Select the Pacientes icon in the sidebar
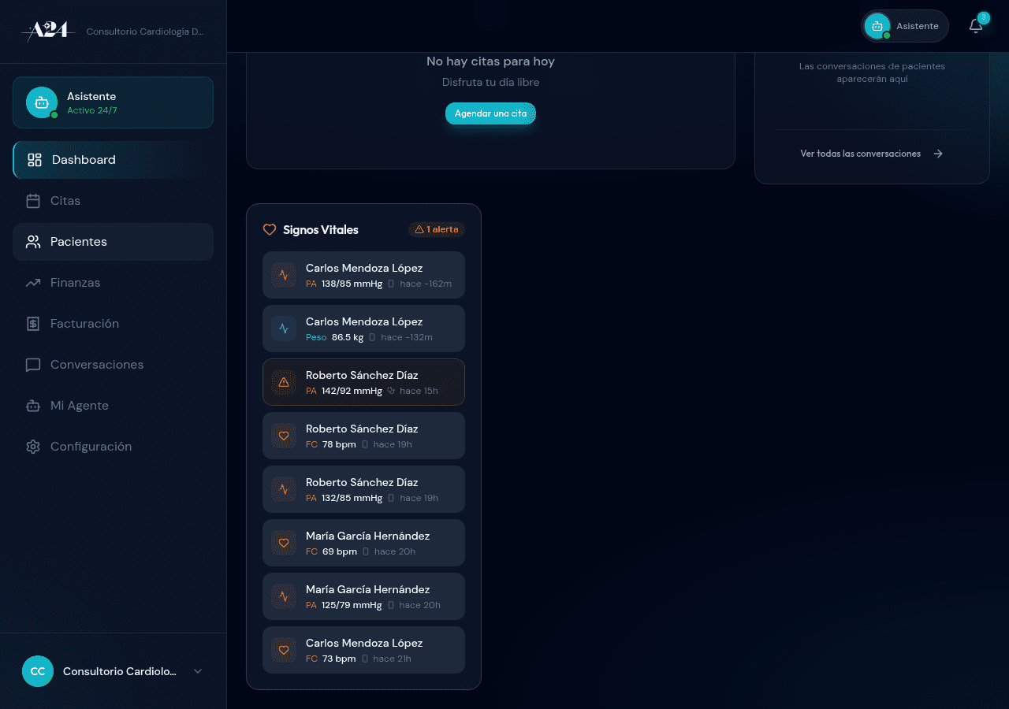The width and height of the screenshot is (1009, 709). pos(32,241)
